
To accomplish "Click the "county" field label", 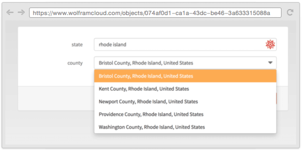I will (x=75, y=63).
